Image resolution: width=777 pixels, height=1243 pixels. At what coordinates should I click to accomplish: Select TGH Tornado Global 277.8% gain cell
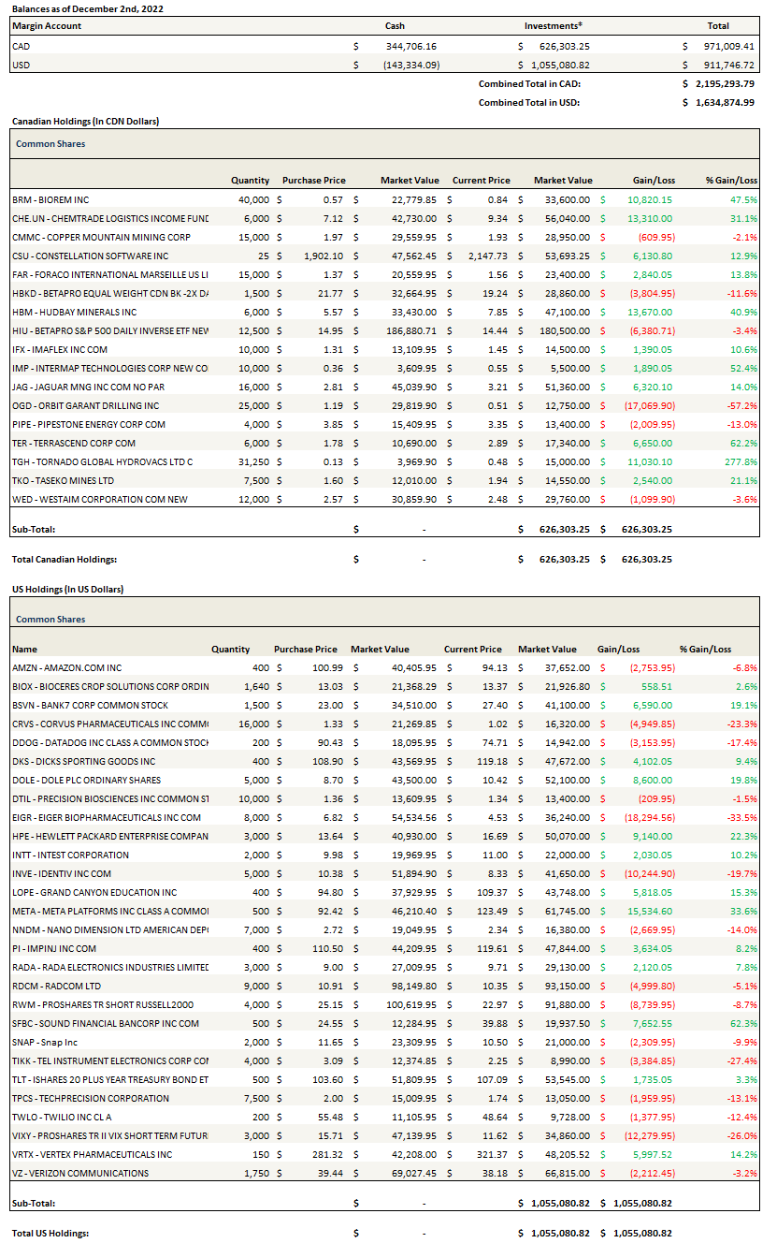741,461
